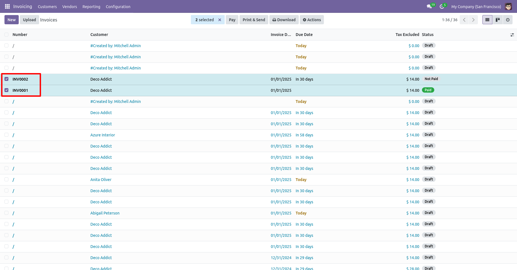This screenshot has height=270, width=517.
Task: Toggle the select-all header checkbox
Action: pyautogui.click(x=6, y=35)
